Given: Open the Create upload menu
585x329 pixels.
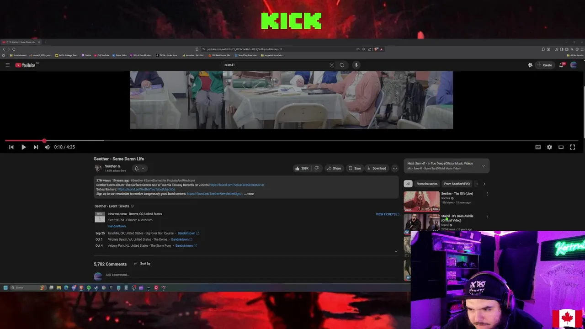Looking at the screenshot, I should click(x=544, y=65).
